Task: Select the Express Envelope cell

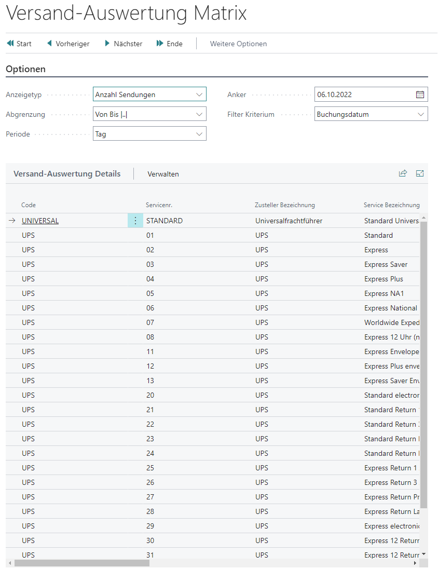Action: click(391, 351)
